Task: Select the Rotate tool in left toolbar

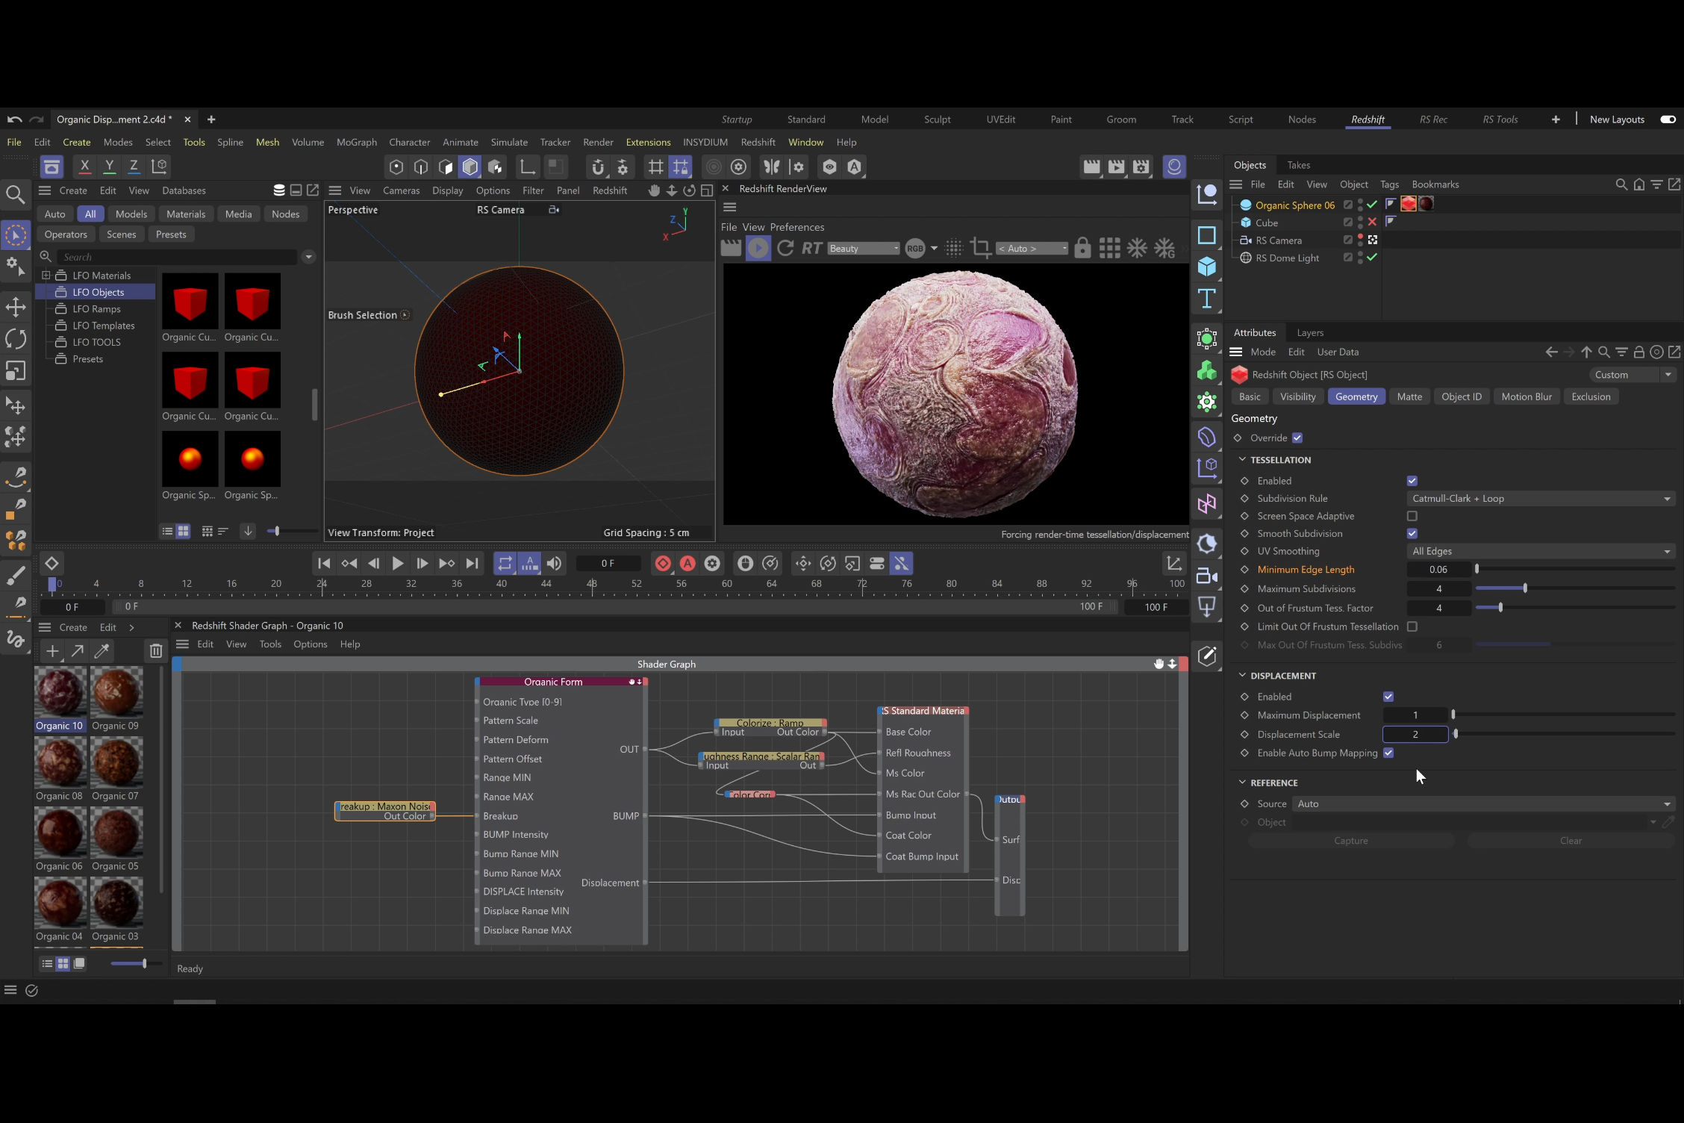Action: point(16,339)
